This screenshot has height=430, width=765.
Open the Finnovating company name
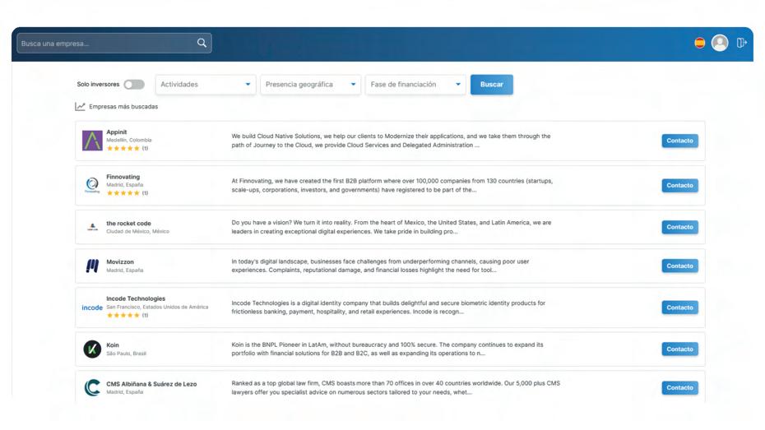(123, 177)
